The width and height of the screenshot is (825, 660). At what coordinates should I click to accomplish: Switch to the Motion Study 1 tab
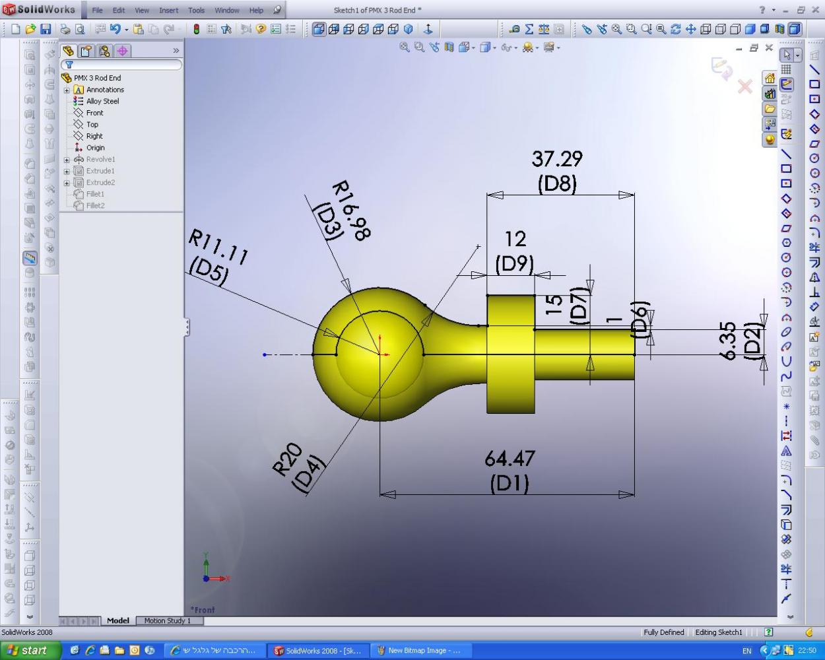point(167,620)
